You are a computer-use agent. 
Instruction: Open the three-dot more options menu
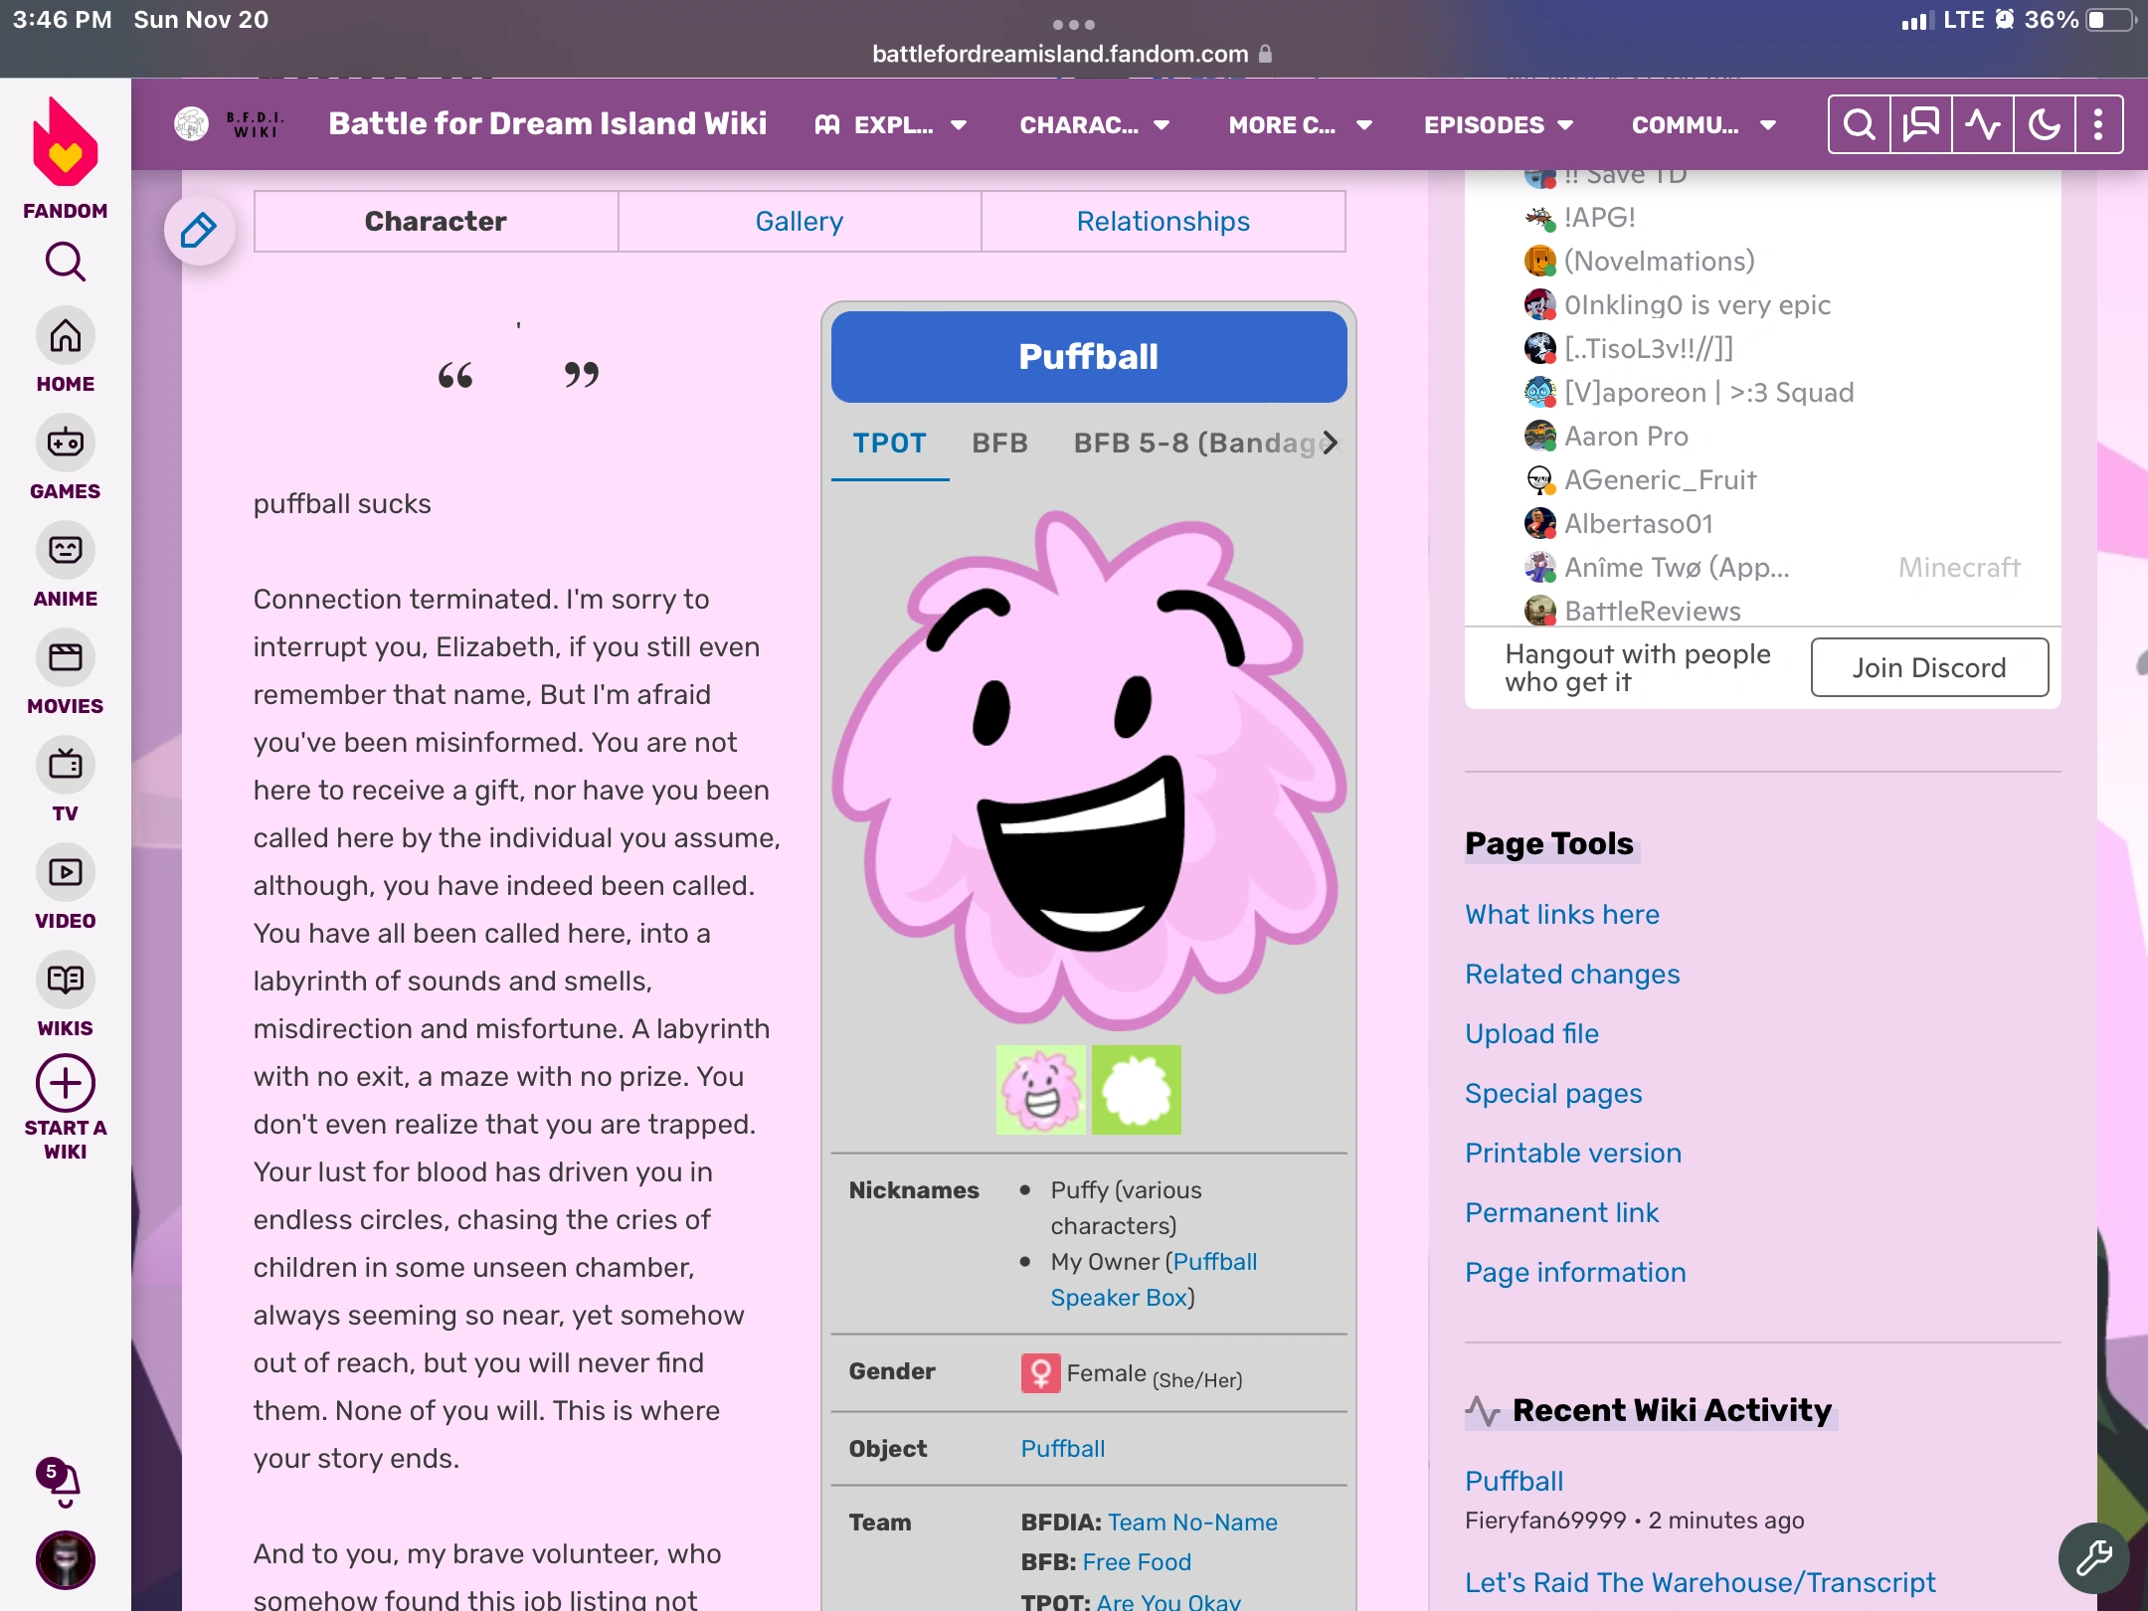(x=2098, y=124)
